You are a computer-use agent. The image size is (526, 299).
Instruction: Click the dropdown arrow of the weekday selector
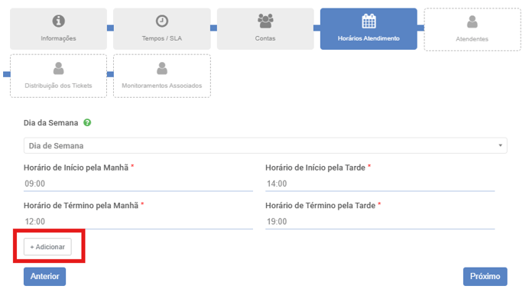click(x=500, y=145)
